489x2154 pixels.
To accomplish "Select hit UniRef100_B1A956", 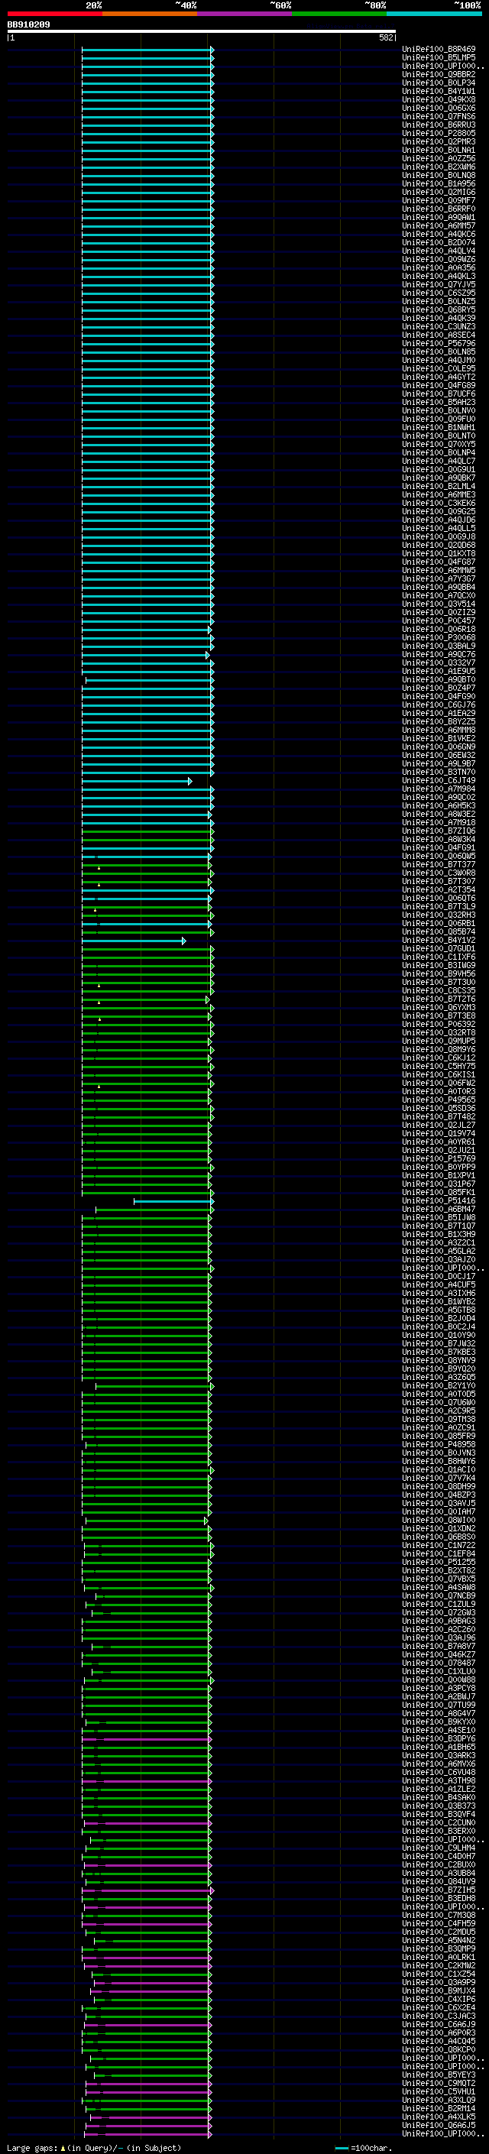I will click(439, 184).
